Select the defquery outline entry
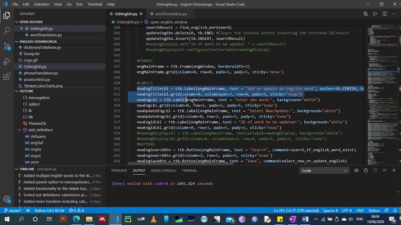Screen dimensions: 401x225 [38, 136]
